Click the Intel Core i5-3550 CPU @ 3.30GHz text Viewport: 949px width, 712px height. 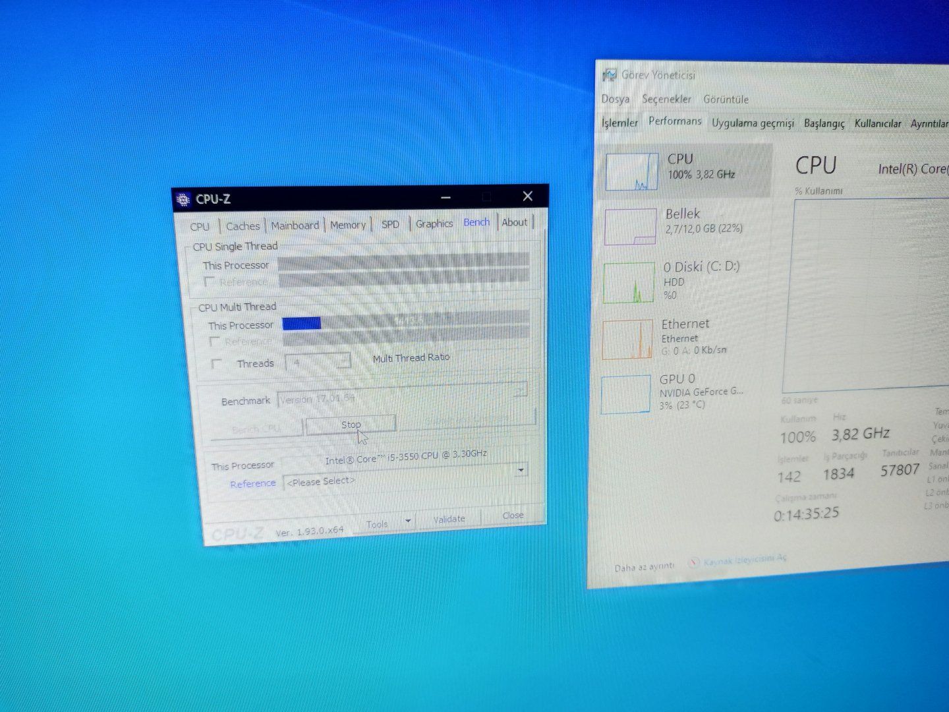point(406,456)
